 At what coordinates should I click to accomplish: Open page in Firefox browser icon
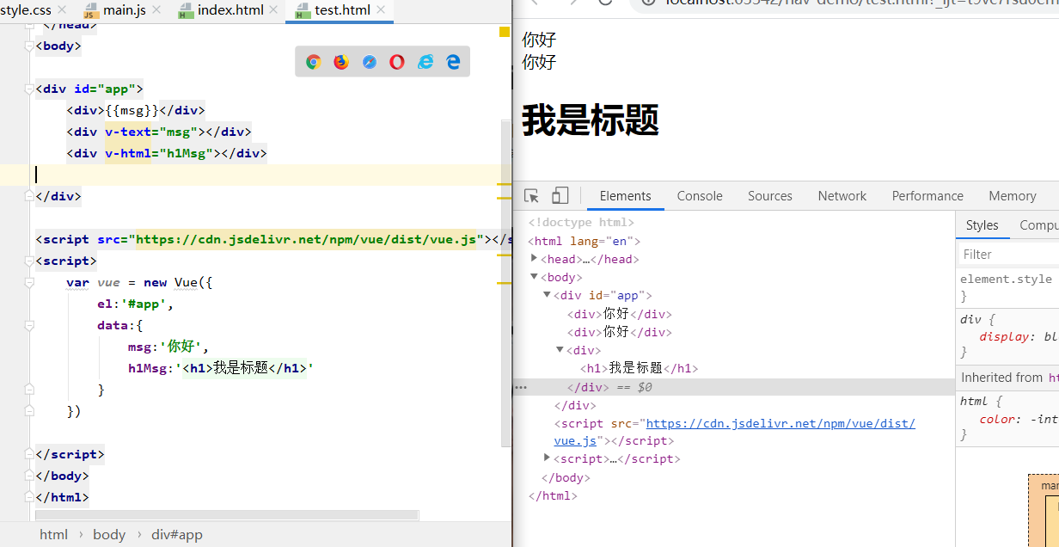(x=341, y=62)
